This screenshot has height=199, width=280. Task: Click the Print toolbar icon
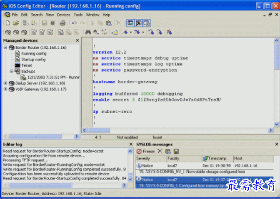click(x=63, y=23)
